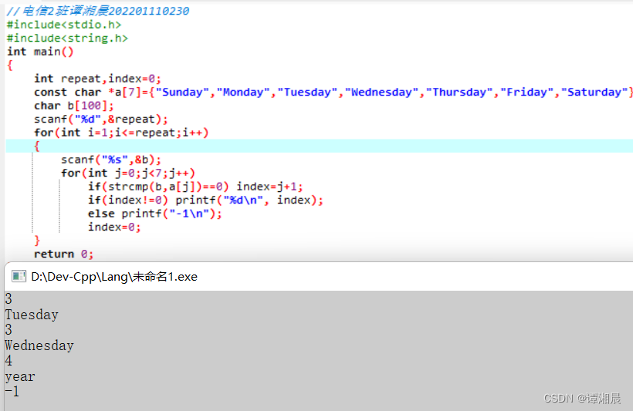This screenshot has width=633, height=411.
Task: Click the opening brace on the highlighted line
Action: click(x=37, y=146)
